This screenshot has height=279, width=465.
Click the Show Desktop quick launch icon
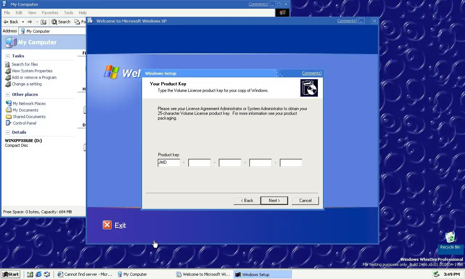pyautogui.click(x=47, y=274)
